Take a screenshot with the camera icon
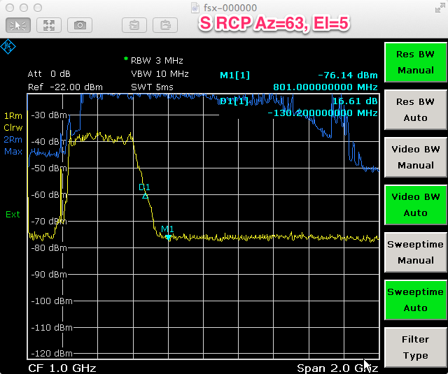The image size is (448, 374). click(x=80, y=25)
